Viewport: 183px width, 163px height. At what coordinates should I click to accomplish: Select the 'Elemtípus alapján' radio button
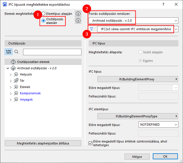[x=44, y=14]
